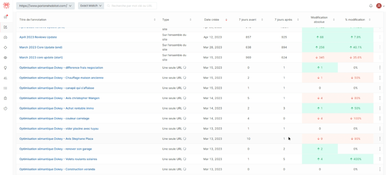Click the ↑ 256 absolute change cell

[320, 47]
